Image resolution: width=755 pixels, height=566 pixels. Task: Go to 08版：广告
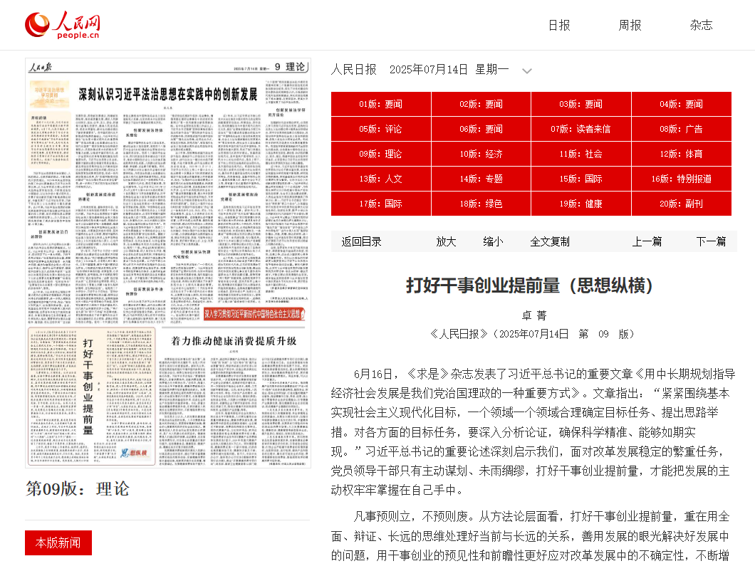[682, 129]
